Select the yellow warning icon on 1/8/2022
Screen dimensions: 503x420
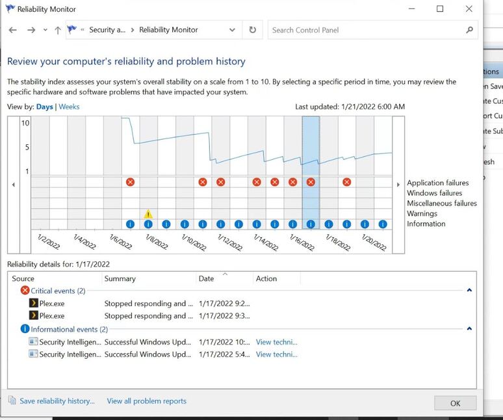coord(148,214)
